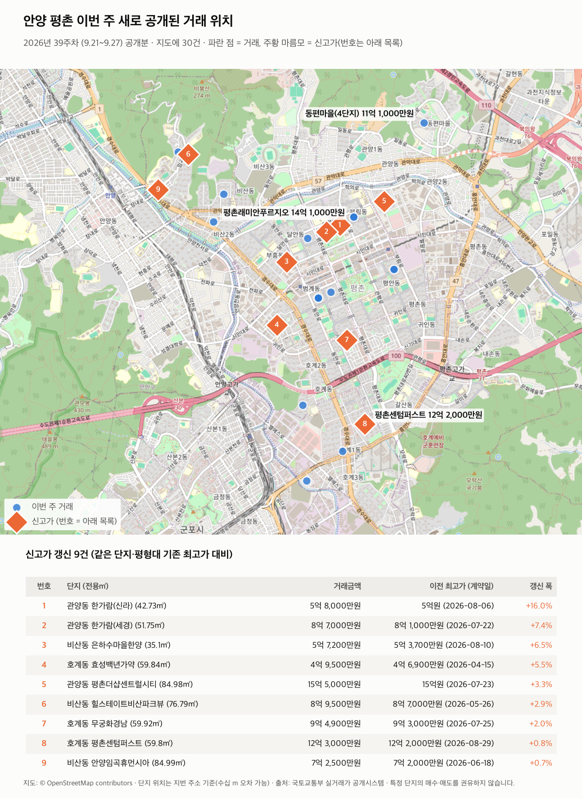Click the '+0.7%' value in the last row
582x798 pixels.
pos(541,763)
